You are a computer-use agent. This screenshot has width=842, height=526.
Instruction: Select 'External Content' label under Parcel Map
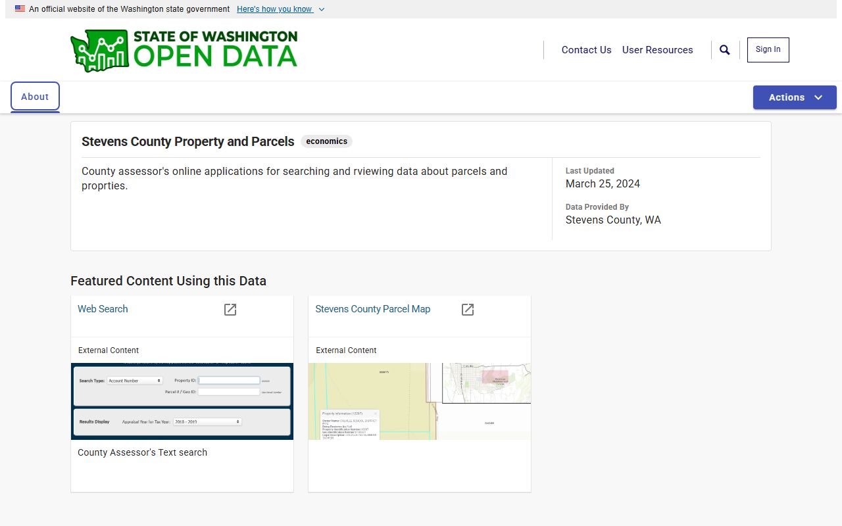coord(346,350)
